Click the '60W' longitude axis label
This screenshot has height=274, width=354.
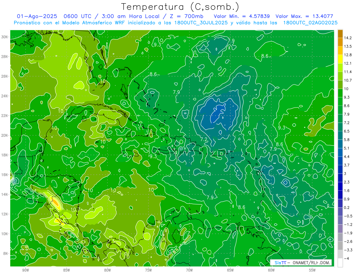click(x=271, y=270)
